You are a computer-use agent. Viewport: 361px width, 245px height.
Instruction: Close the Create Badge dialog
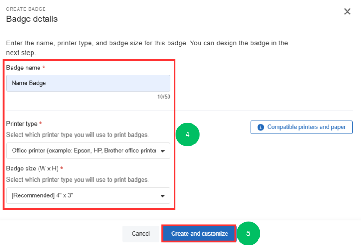coord(347,12)
